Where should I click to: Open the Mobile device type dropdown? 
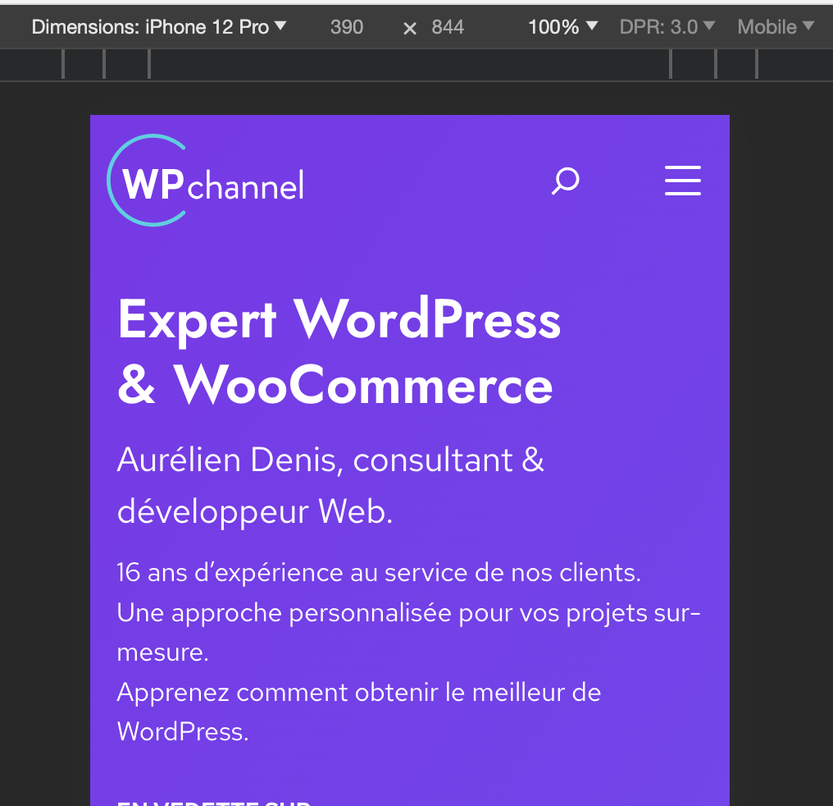776,26
